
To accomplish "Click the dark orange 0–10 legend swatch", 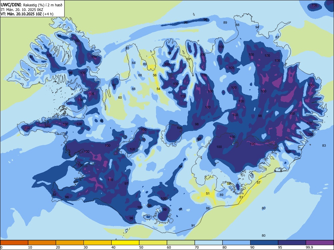I will coord(14,243).
